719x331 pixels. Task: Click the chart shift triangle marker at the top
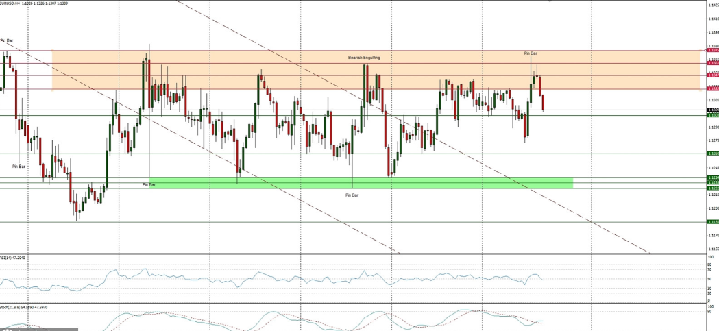click(x=549, y=1)
